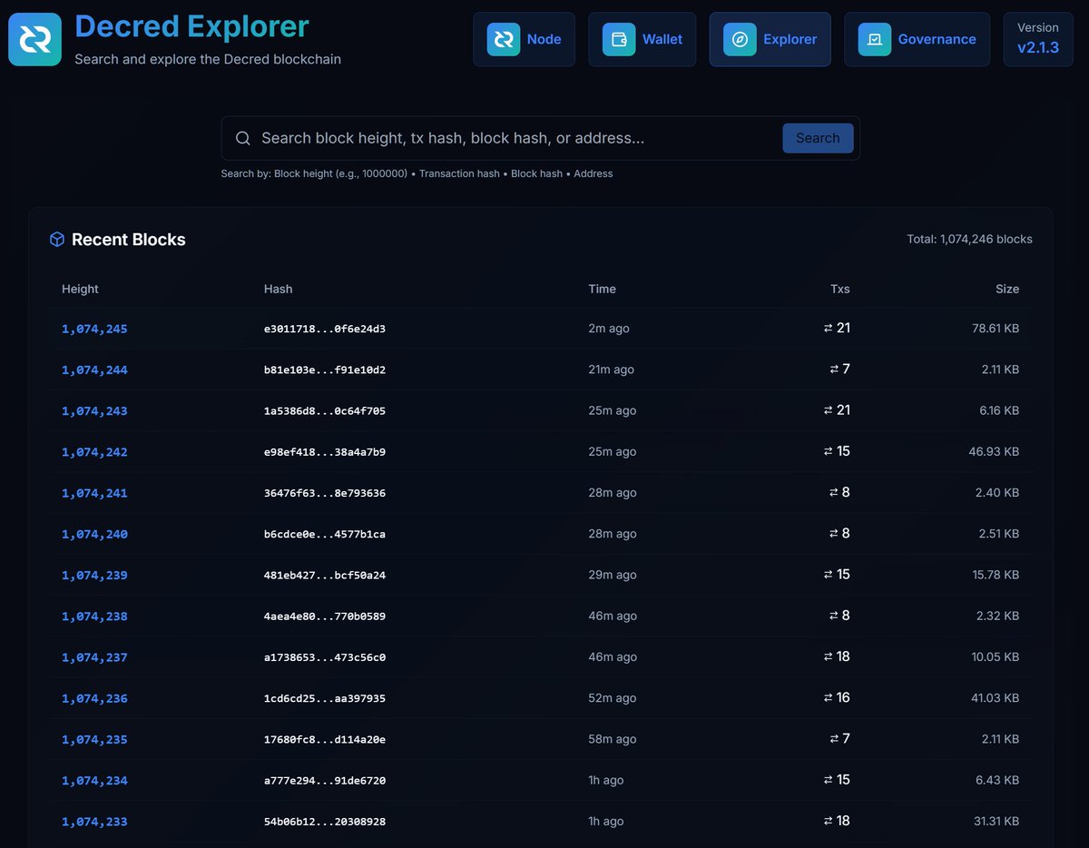Viewport: 1089px width, 848px height.
Task: Click the Version v2.1.3 badge
Action: tap(1038, 39)
